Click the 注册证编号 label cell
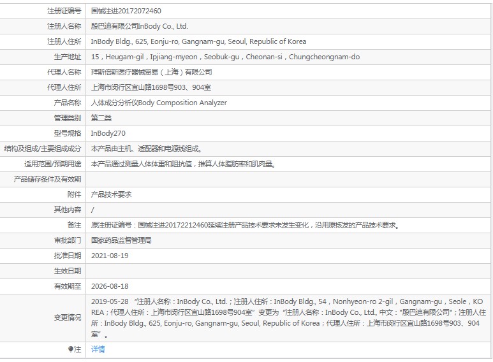The image size is (493, 362). 64,11
